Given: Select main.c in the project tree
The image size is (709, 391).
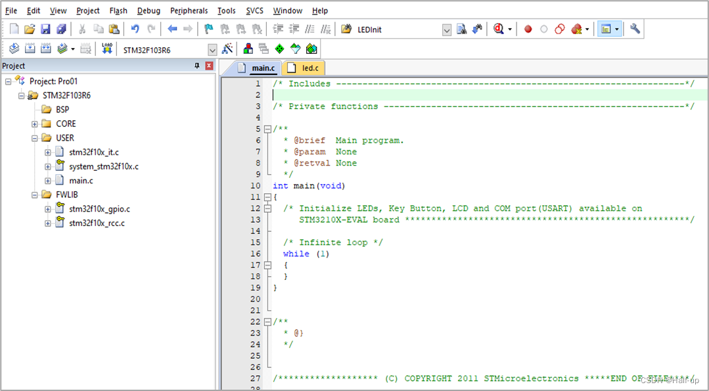Looking at the screenshot, I should 81,181.
